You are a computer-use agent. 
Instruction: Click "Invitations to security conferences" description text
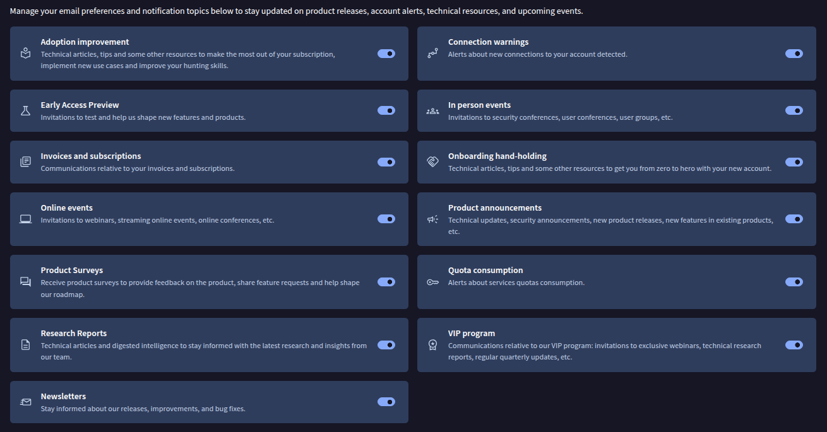click(x=561, y=117)
